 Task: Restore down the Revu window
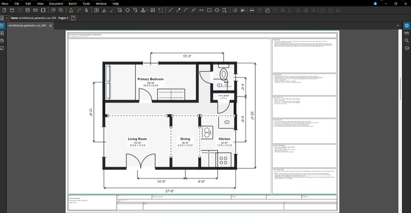click(396, 4)
